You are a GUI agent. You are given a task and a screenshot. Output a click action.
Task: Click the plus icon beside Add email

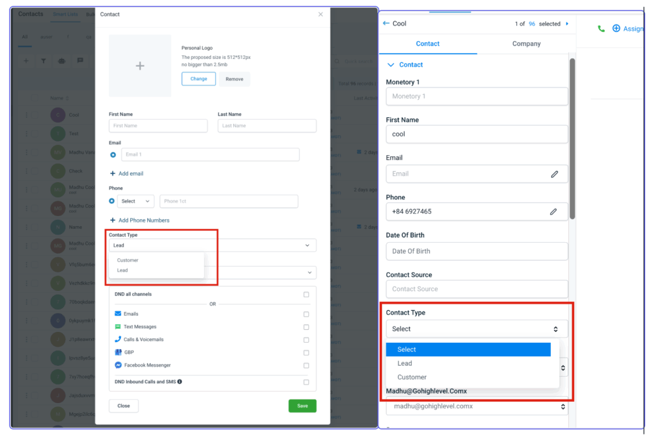point(113,174)
